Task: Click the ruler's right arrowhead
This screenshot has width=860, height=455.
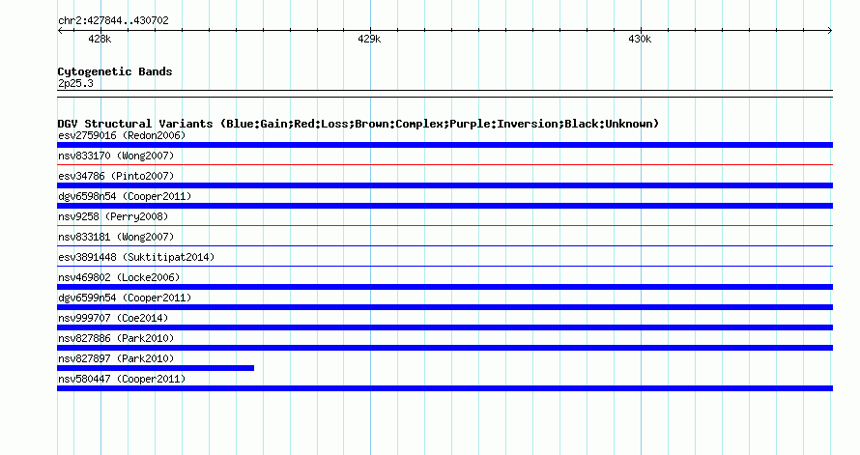Action: [830, 31]
